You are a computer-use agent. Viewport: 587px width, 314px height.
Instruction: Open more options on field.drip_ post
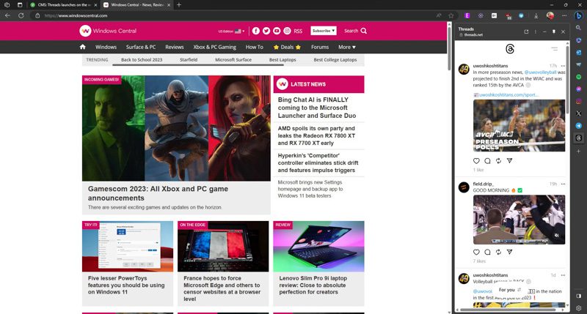pos(563,184)
